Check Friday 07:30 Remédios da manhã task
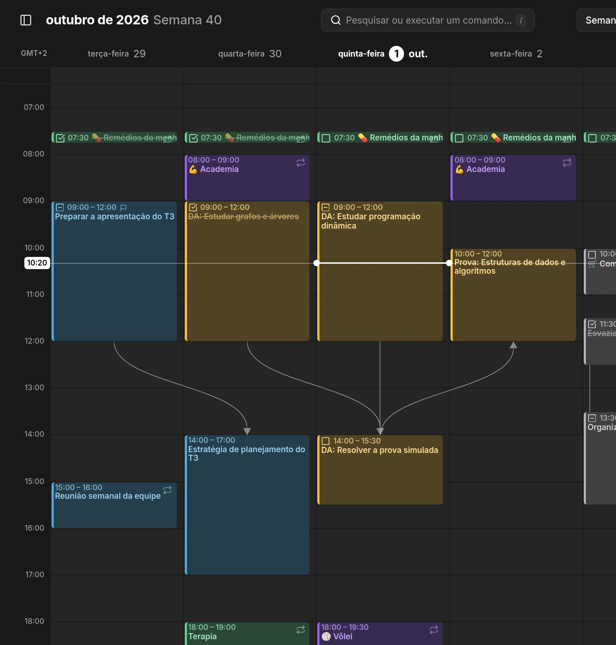616x645 pixels. pos(459,138)
